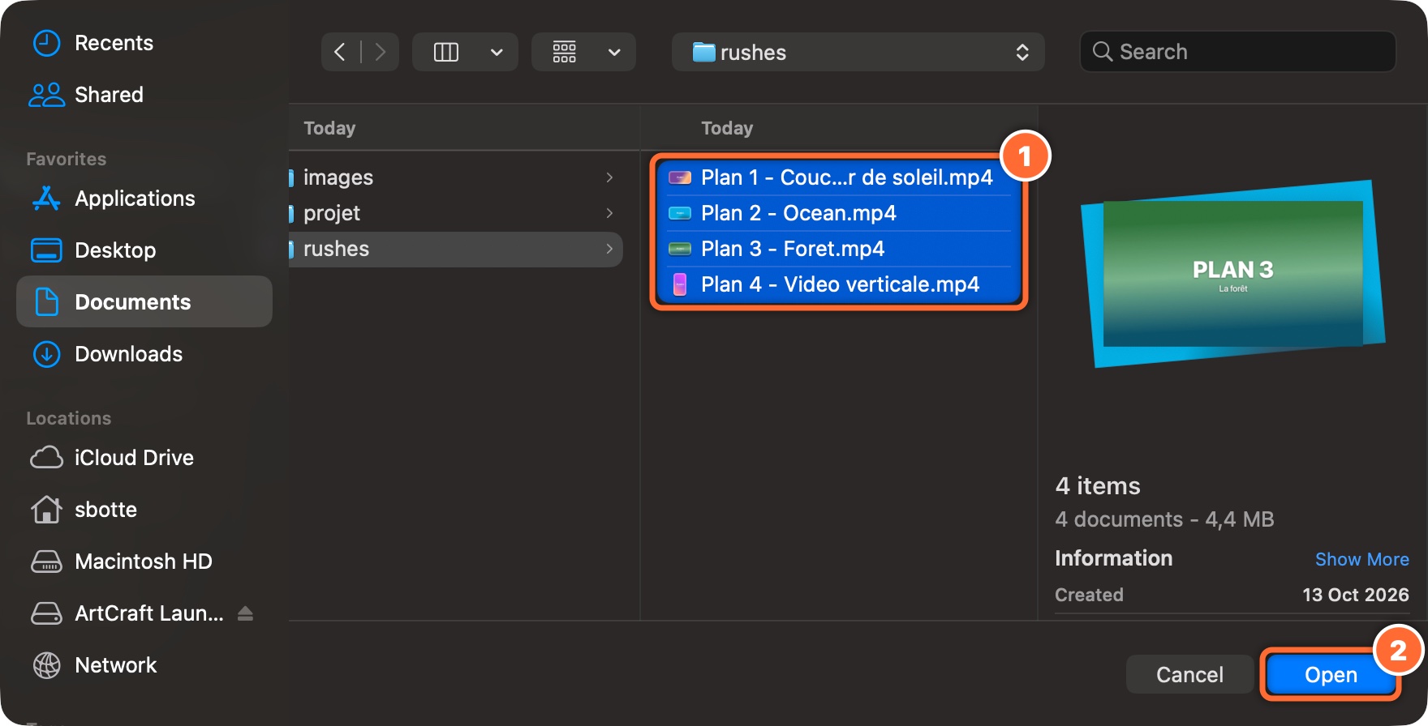1428x726 pixels.
Task: Click the Today header in files column
Action: [x=727, y=128]
